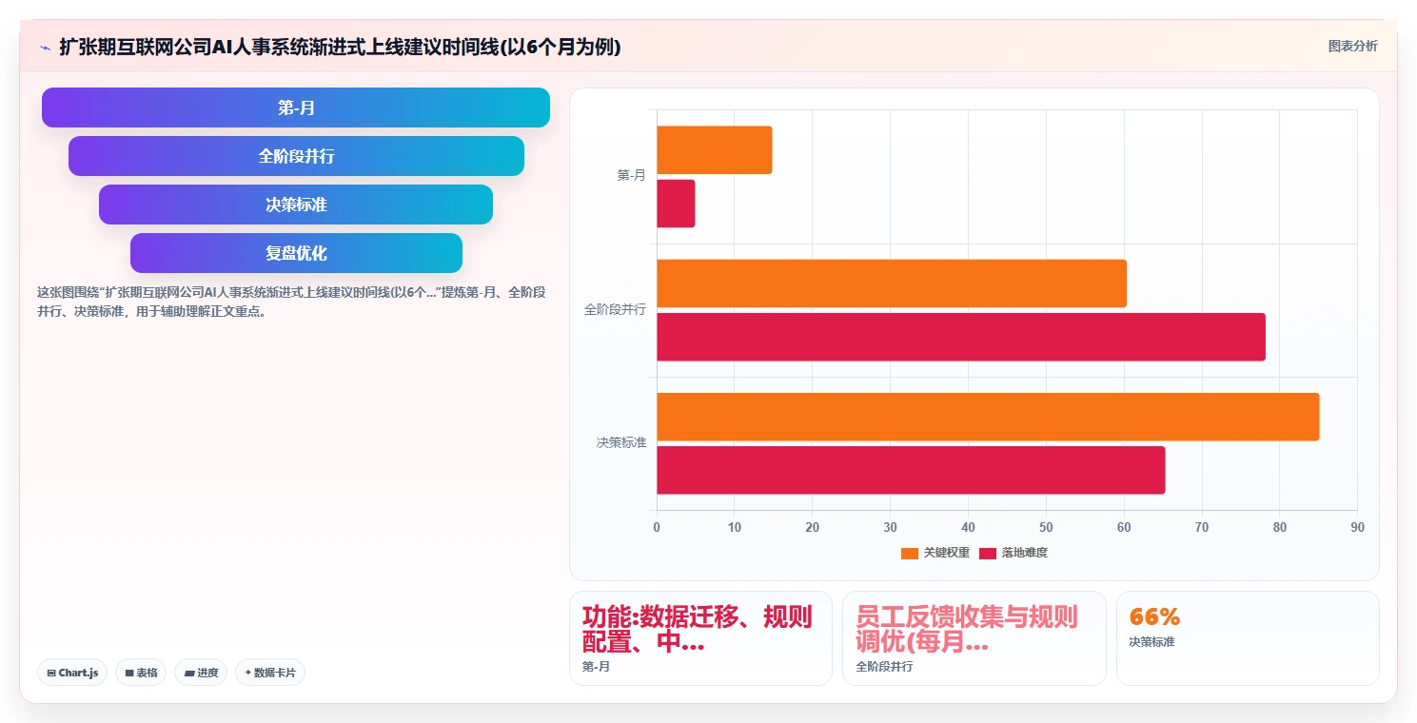Image resolution: width=1417 pixels, height=723 pixels.
Task: Click the description paragraph under the funnel
Action: pyautogui.click(x=291, y=302)
